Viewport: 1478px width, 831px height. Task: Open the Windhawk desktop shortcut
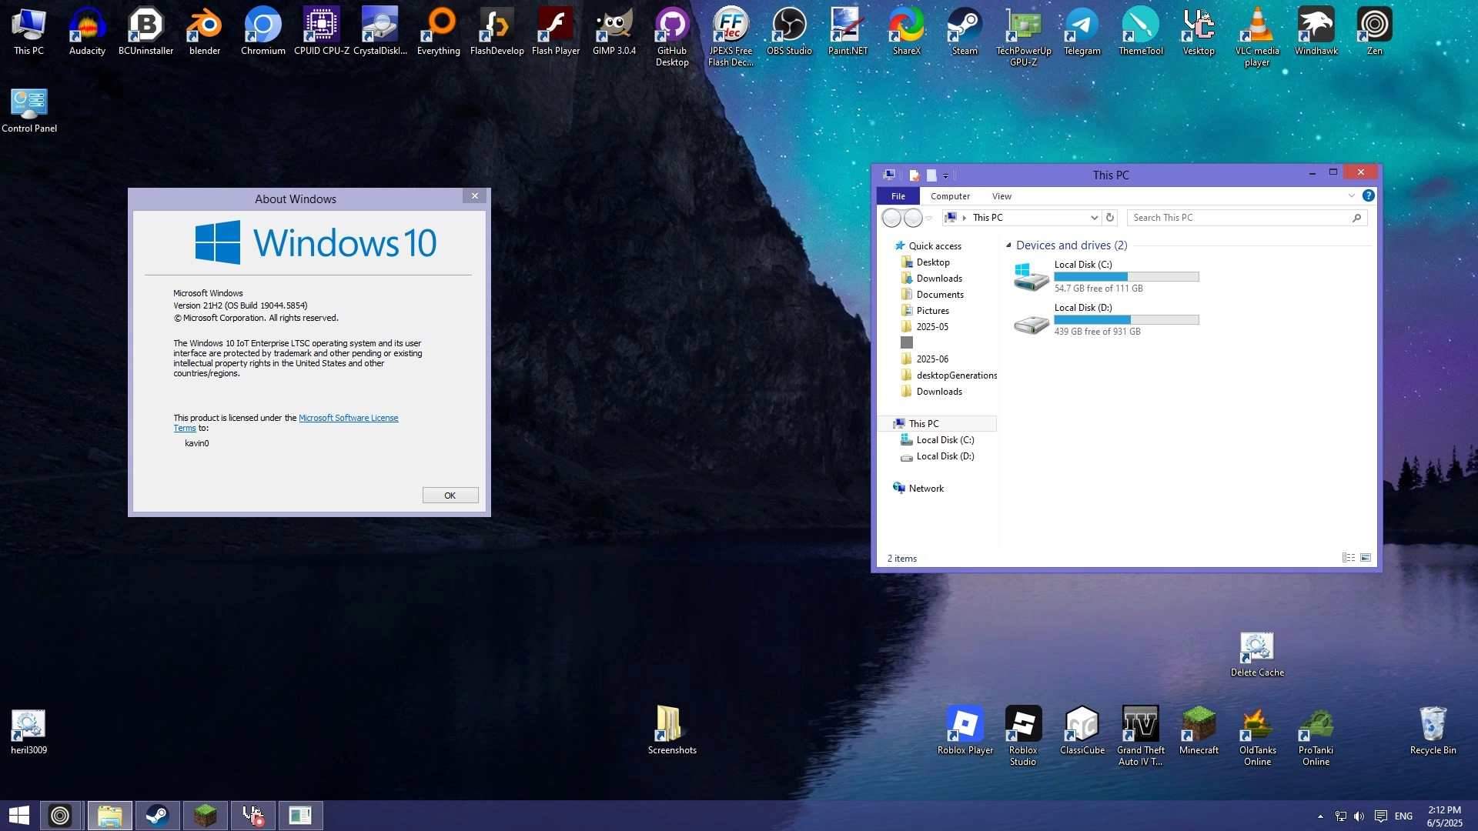(x=1316, y=32)
